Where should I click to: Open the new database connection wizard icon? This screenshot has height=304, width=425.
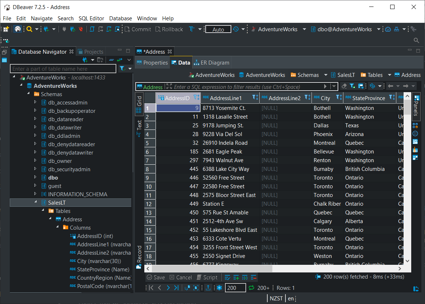coord(47,29)
